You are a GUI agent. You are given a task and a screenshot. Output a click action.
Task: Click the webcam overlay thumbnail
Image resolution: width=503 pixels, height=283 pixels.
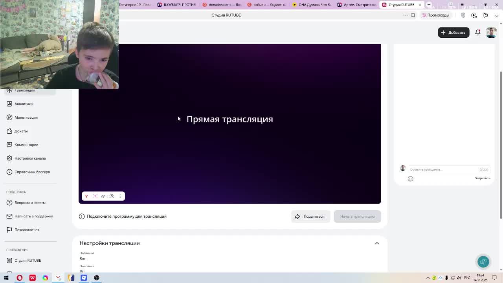(x=59, y=44)
